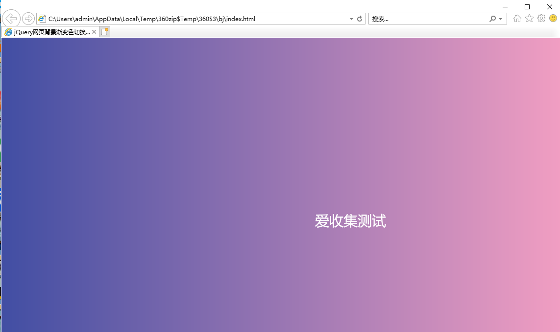
Task: Click the 爱收集测试 text on the page
Action: (x=350, y=222)
